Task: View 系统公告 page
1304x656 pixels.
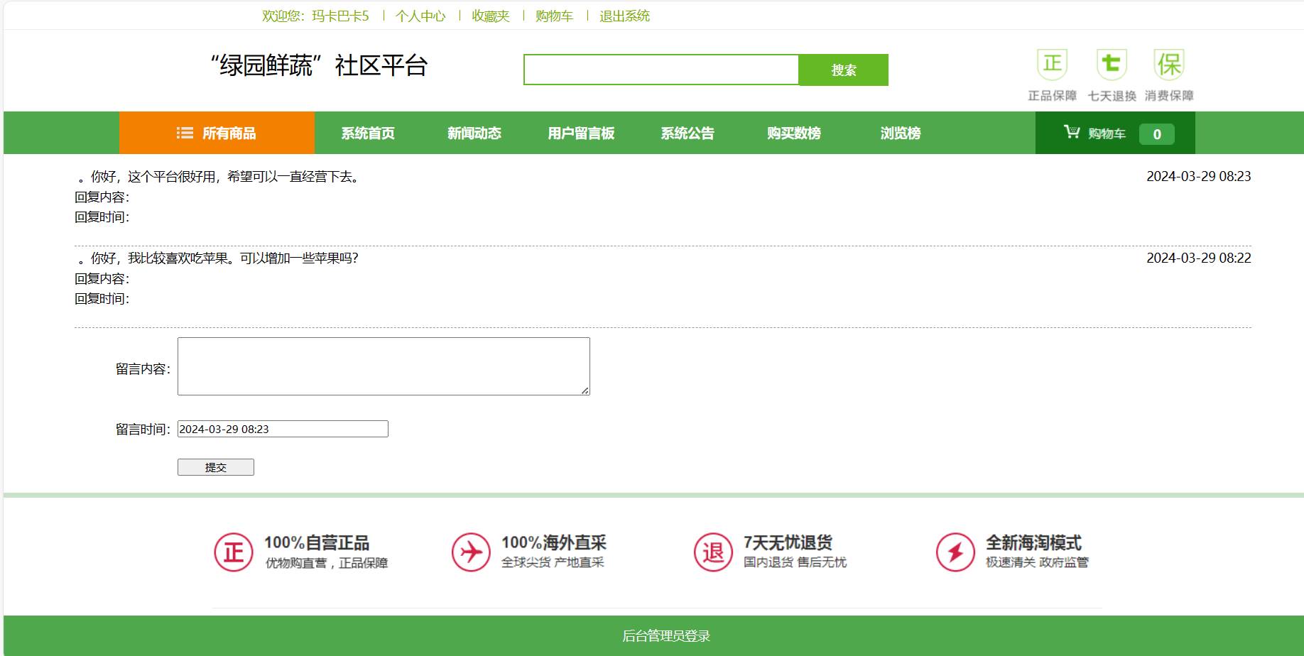Action: coord(688,133)
